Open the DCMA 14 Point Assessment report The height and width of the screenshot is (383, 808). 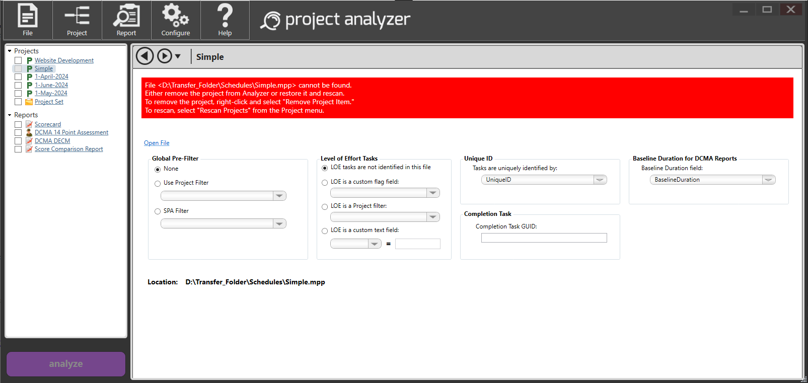pyautogui.click(x=71, y=132)
